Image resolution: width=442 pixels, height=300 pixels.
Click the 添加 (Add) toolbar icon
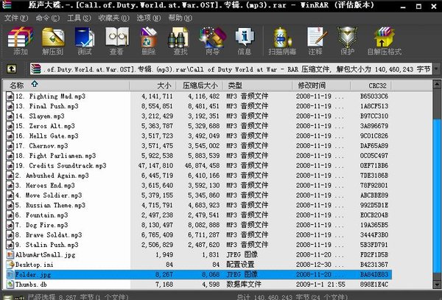[21, 41]
